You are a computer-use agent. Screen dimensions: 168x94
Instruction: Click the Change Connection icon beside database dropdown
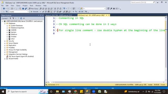[x=7, y=11]
